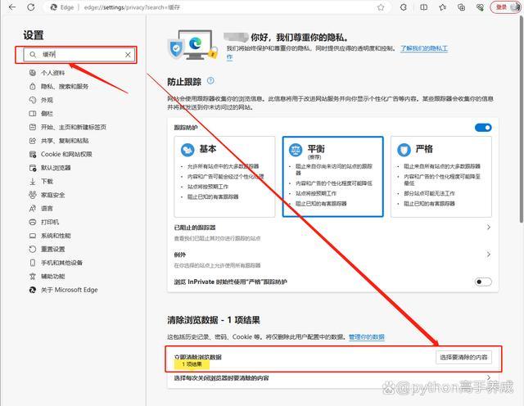Viewport: 524px width, 406px height.
Task: Toggle the 跟踪防护 switch off
Action: pyautogui.click(x=483, y=128)
